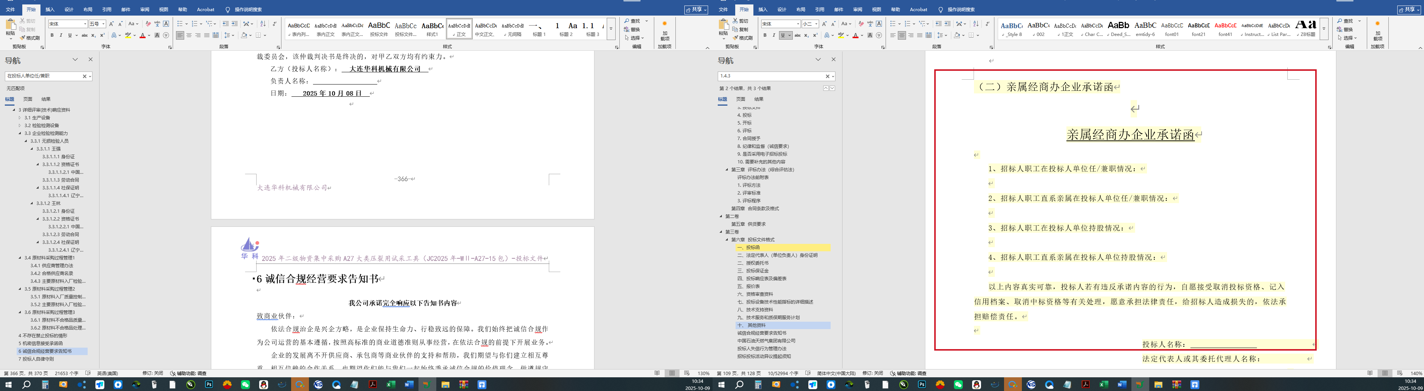Open the 审阅 tab in left Word window
The height and width of the screenshot is (391, 1424).
click(144, 9)
